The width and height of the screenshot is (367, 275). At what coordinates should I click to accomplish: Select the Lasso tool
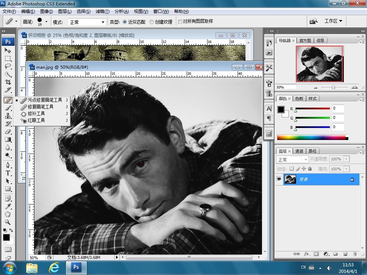[x=8, y=67]
